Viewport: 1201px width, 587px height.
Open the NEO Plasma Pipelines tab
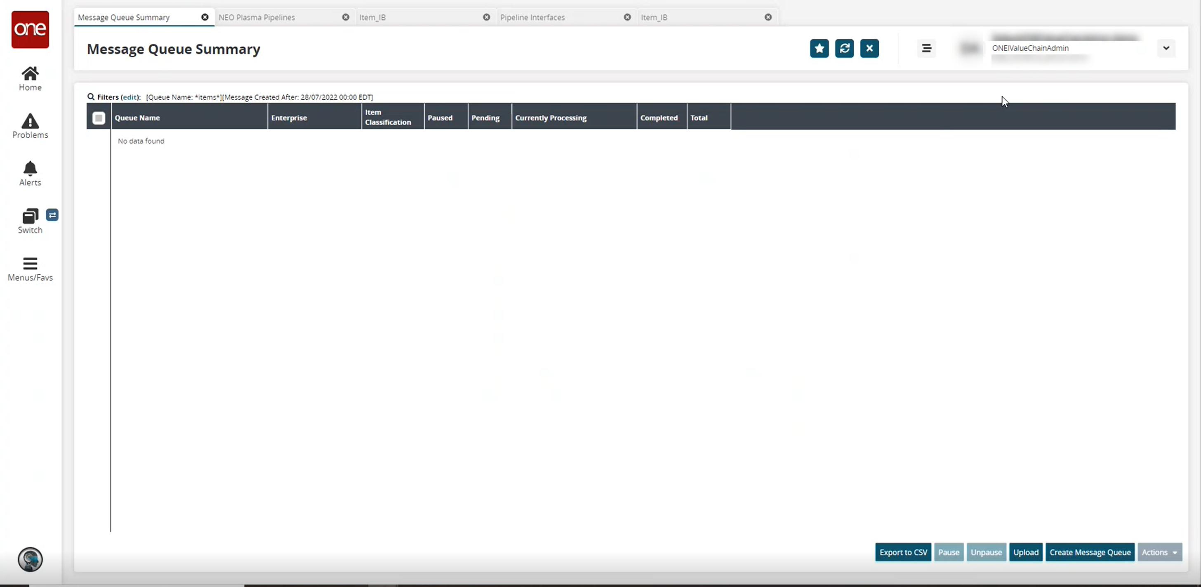coord(257,17)
